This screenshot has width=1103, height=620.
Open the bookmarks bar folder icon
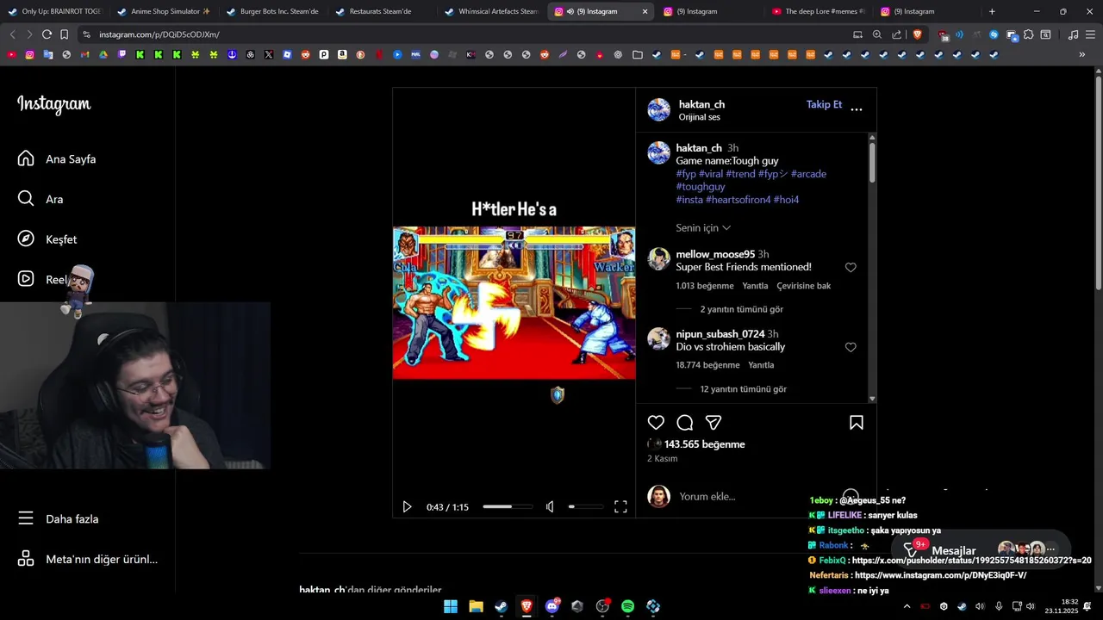(x=637, y=54)
